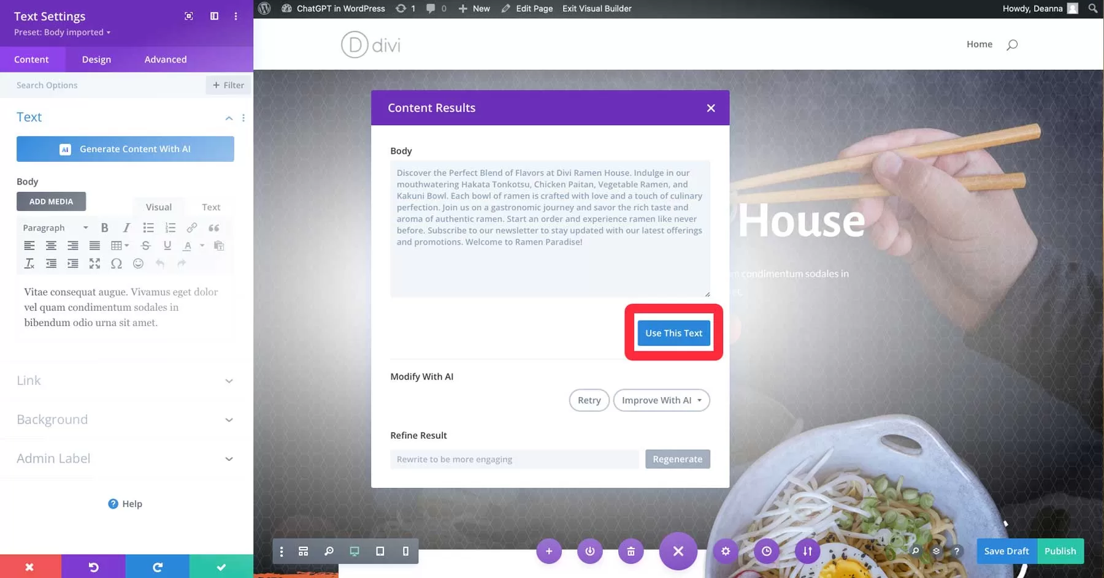The image size is (1104, 578).
Task: Toggle the desktop view mode
Action: click(355, 551)
